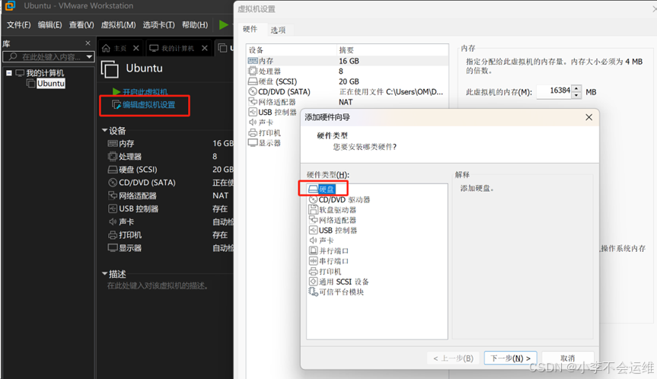The width and height of the screenshot is (657, 379).
Task: Click 处理器 device in VM summary pane
Action: tap(125, 156)
